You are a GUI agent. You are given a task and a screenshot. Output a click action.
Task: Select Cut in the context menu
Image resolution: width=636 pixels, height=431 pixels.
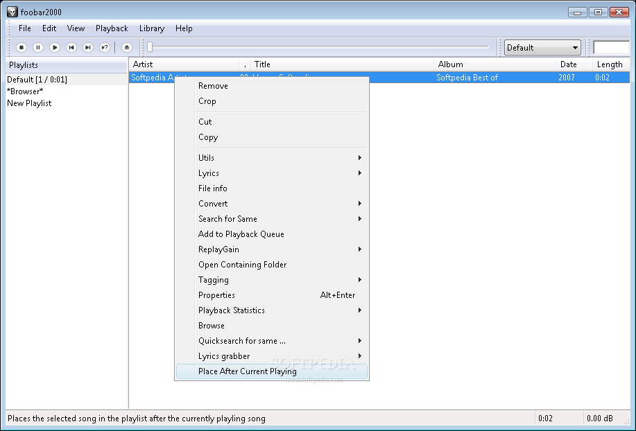coord(272,122)
